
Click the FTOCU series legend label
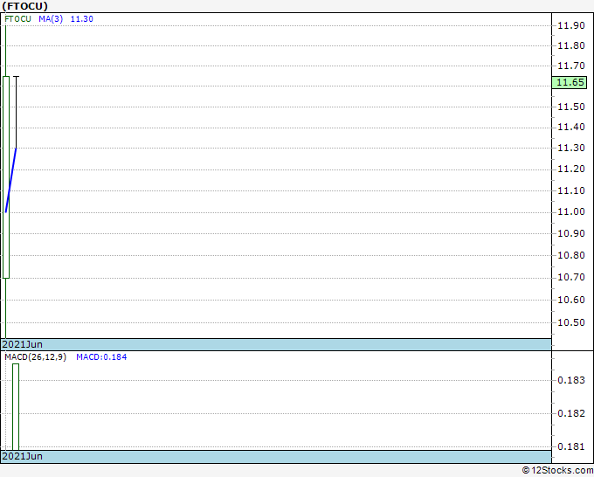[x=17, y=19]
